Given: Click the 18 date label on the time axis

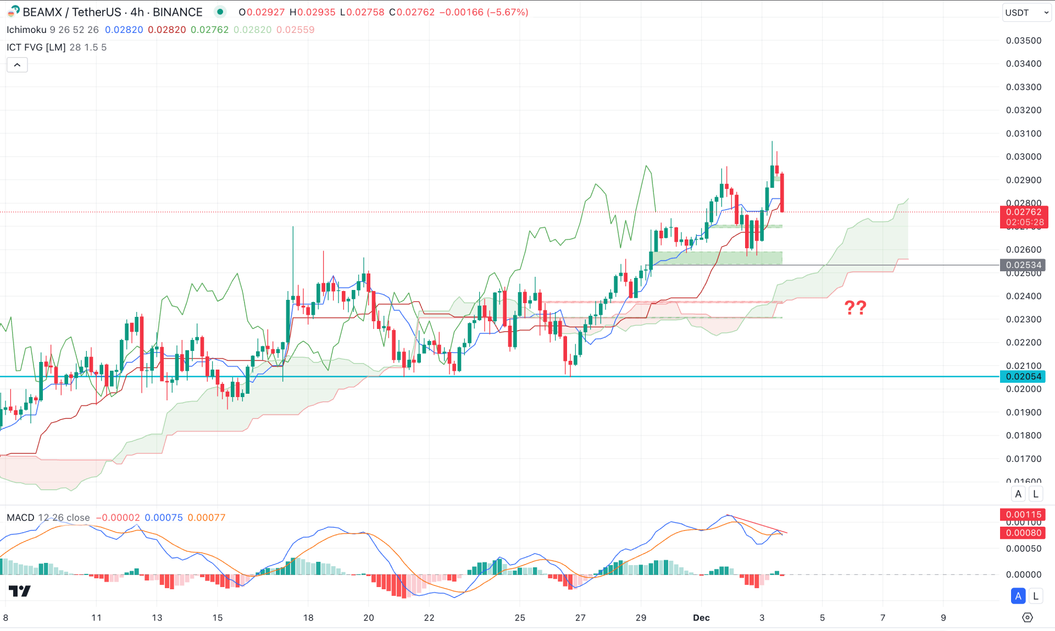Looking at the screenshot, I should (x=308, y=618).
